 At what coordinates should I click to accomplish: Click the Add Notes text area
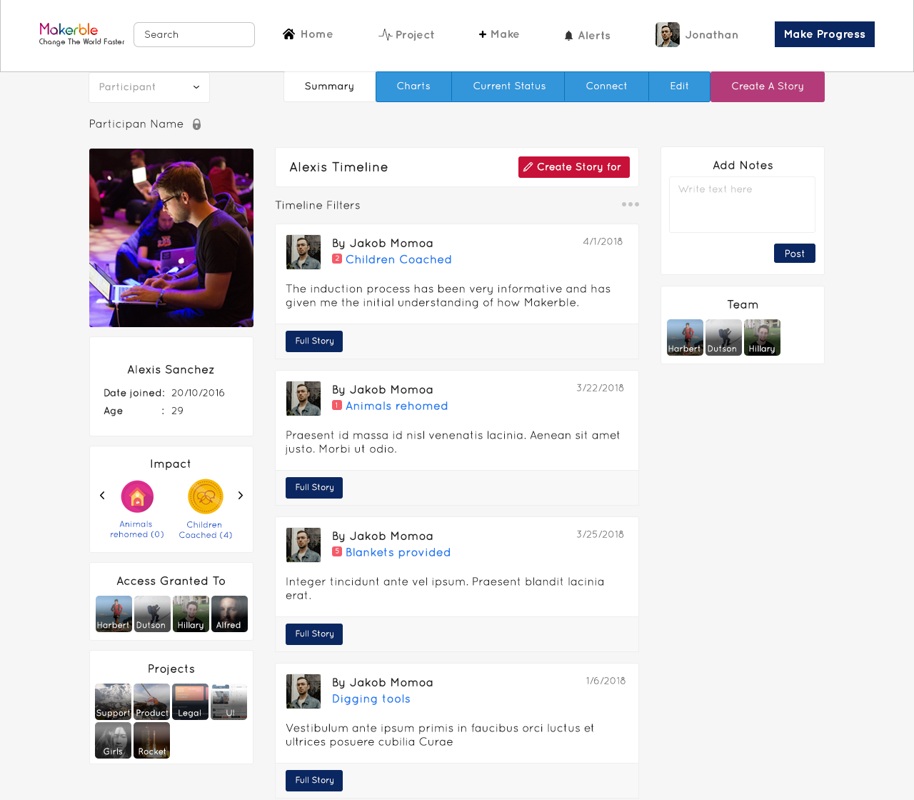point(743,205)
